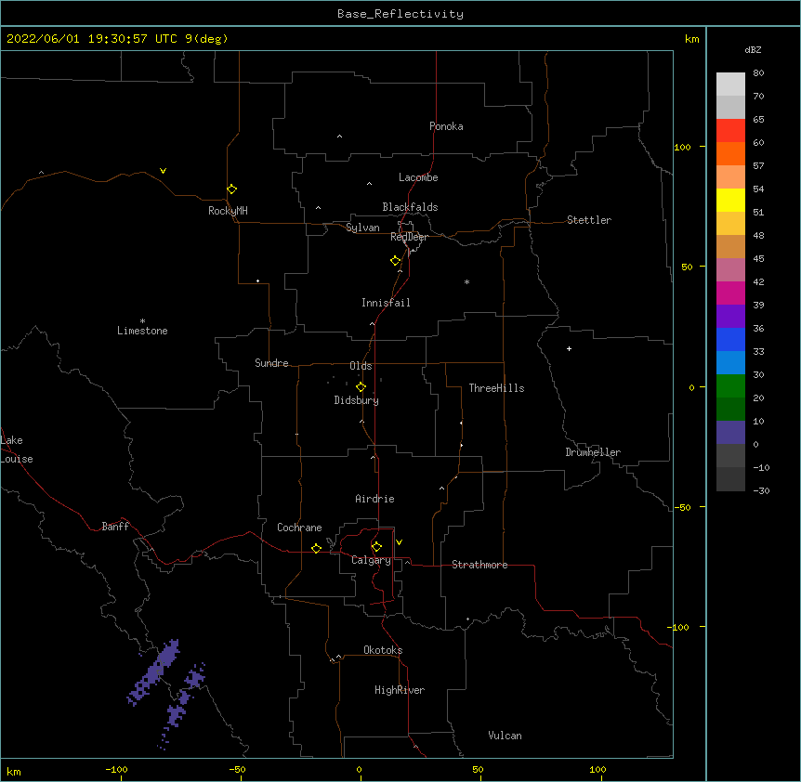Click the HighRiver town label
This screenshot has height=782, width=801.
400,690
